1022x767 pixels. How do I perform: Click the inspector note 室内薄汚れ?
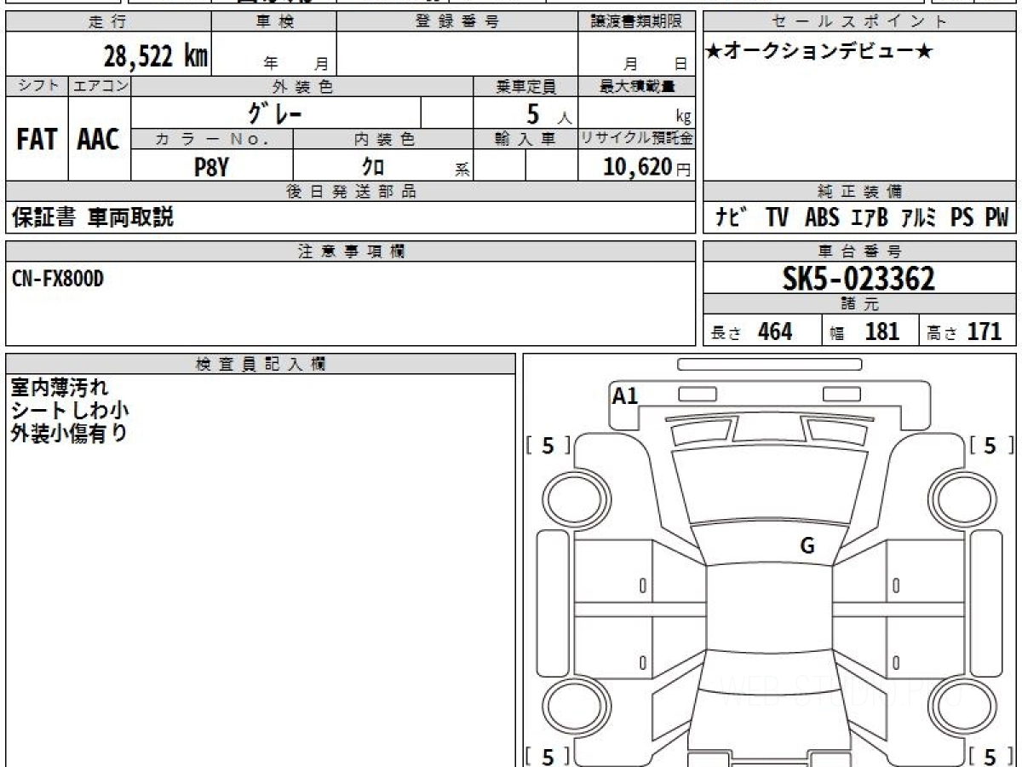(x=60, y=388)
